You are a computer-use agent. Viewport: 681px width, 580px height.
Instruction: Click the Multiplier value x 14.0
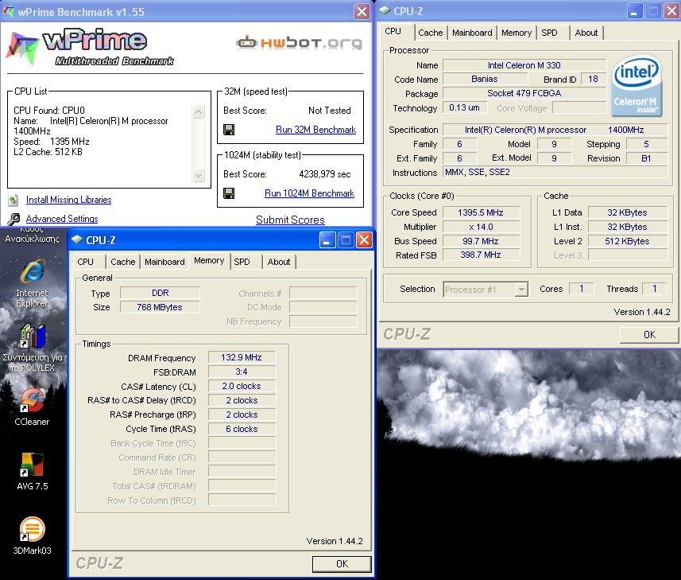[481, 227]
